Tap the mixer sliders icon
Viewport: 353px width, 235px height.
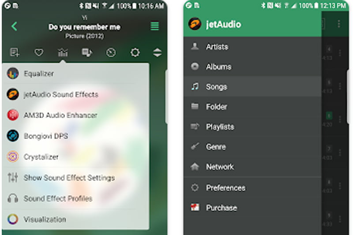(x=13, y=177)
